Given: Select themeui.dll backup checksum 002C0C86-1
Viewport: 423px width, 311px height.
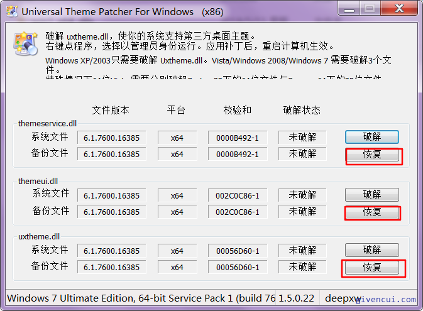Looking at the screenshot, I should click(238, 212).
